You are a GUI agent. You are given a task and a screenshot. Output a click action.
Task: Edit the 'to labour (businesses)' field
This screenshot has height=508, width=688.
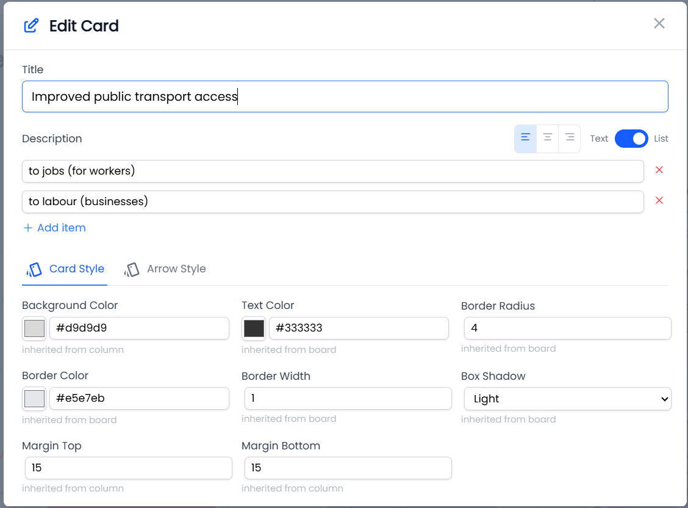(332, 201)
